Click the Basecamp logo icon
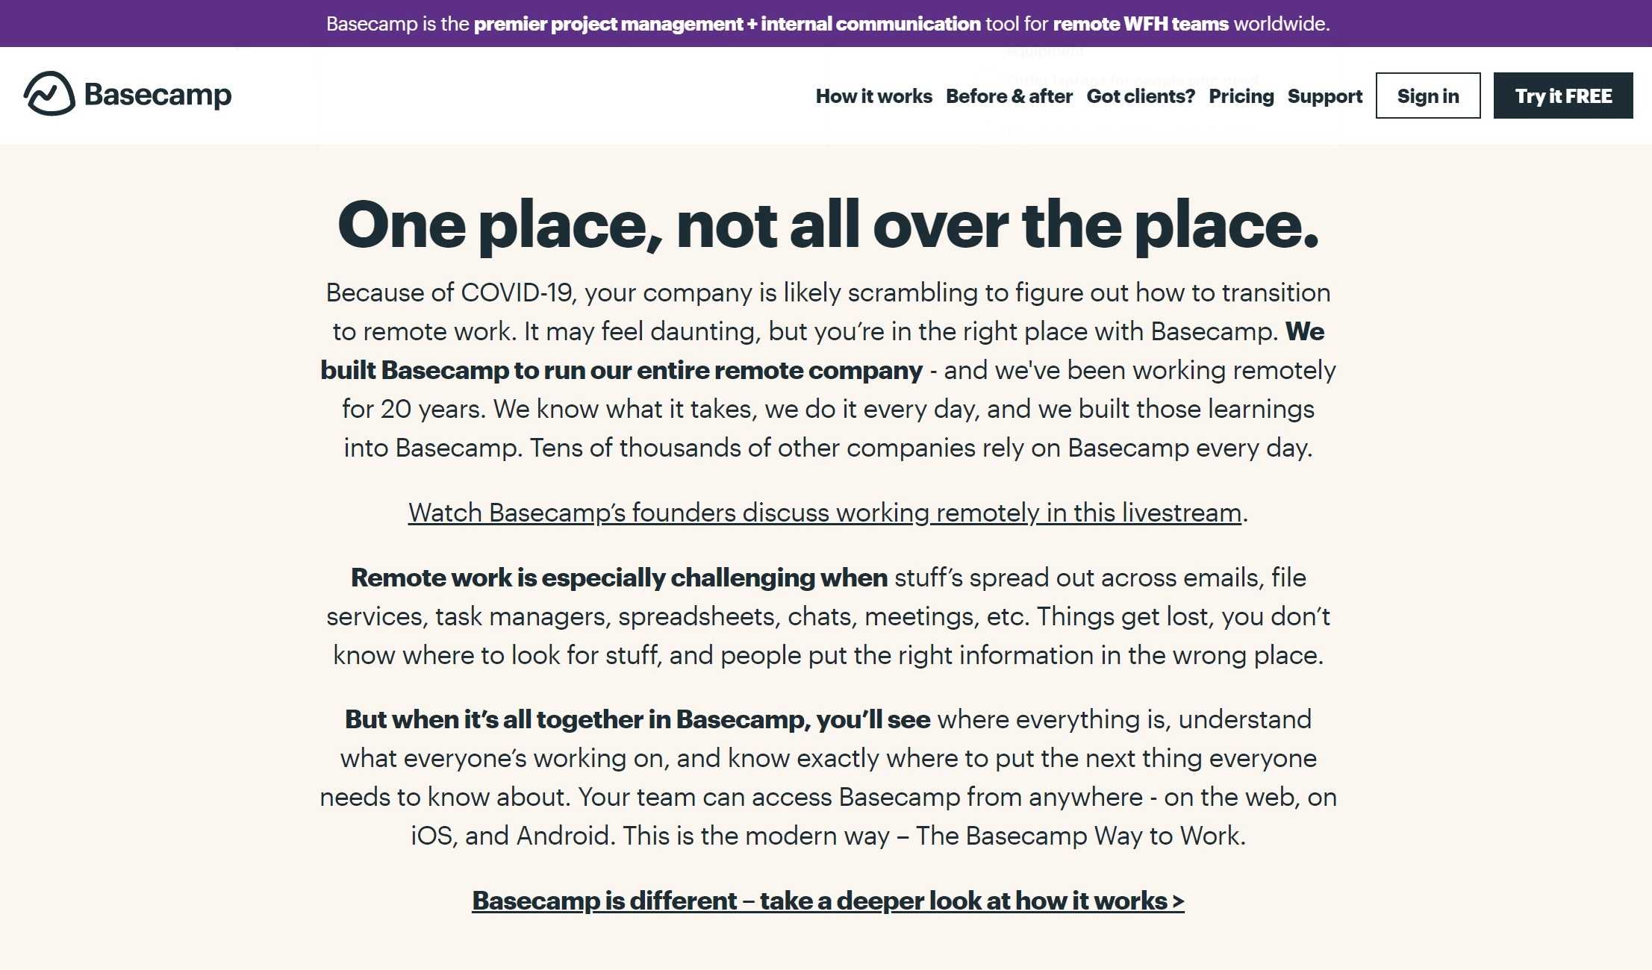Viewport: 1652px width, 970px height. [49, 94]
